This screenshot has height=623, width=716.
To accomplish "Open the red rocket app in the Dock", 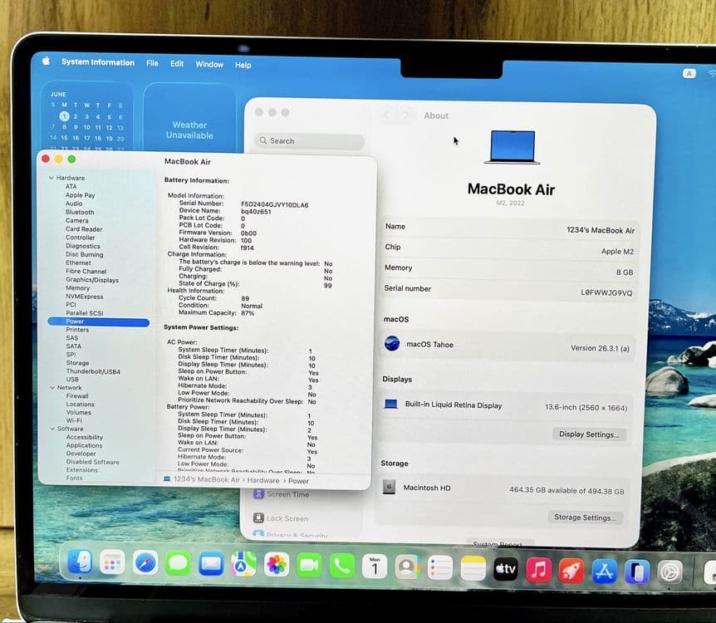I will [x=571, y=571].
